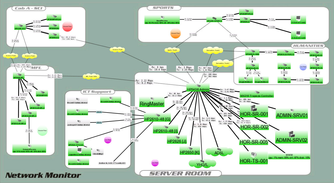Viewport: 334px width, 183px height.
Task: Open the HP2610-48 MFL4 switch node
Action: [x=18, y=122]
